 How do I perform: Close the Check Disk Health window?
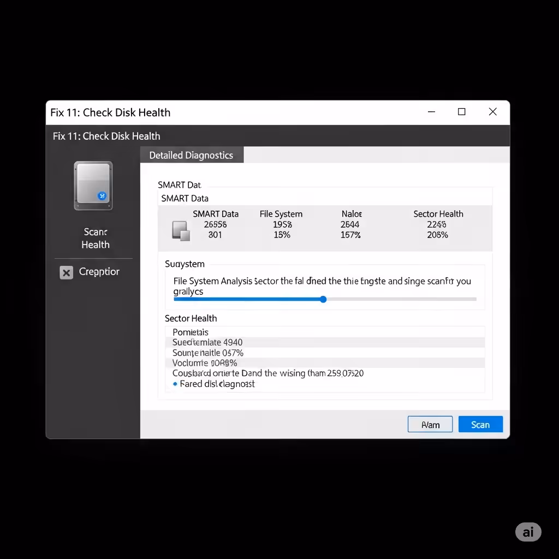click(x=493, y=112)
